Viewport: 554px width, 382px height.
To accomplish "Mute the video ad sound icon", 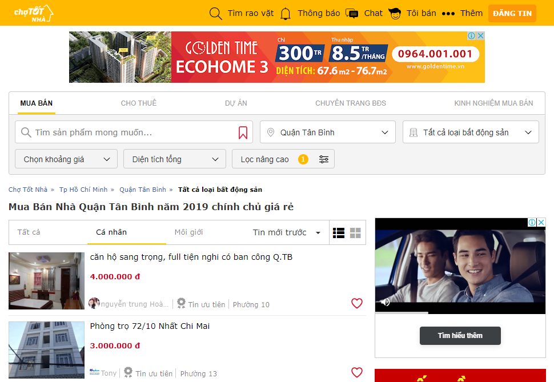I will 385,302.
